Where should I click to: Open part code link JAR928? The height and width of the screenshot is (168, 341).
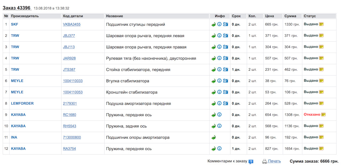69,58
